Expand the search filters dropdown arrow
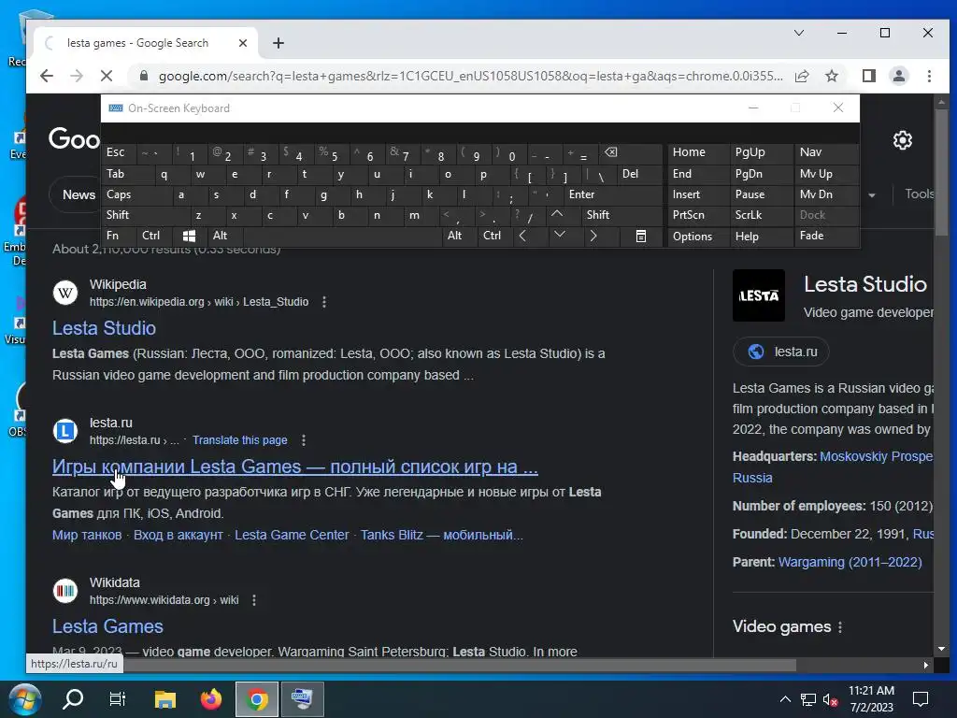The width and height of the screenshot is (957, 718). [872, 195]
